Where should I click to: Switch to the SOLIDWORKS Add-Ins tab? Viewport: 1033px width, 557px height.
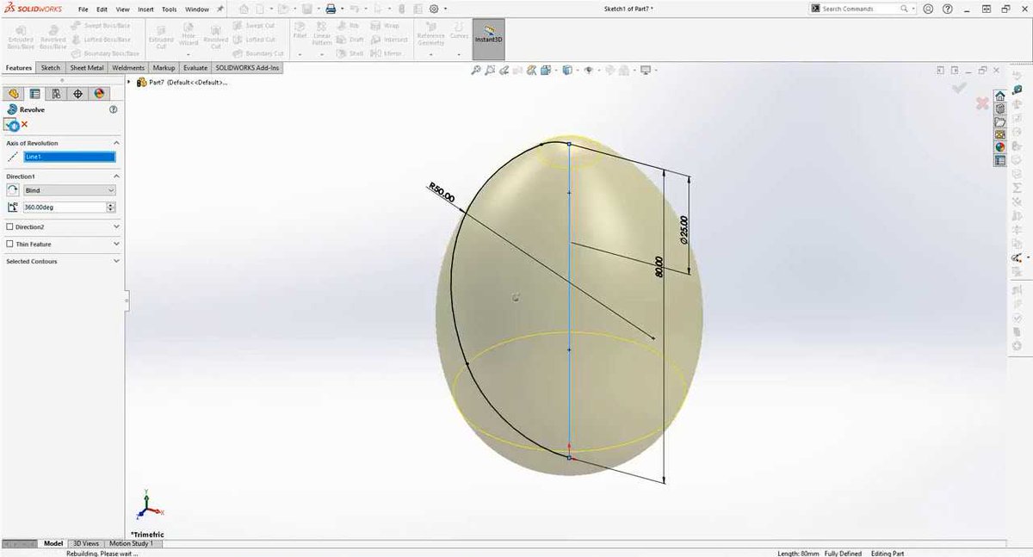click(247, 67)
